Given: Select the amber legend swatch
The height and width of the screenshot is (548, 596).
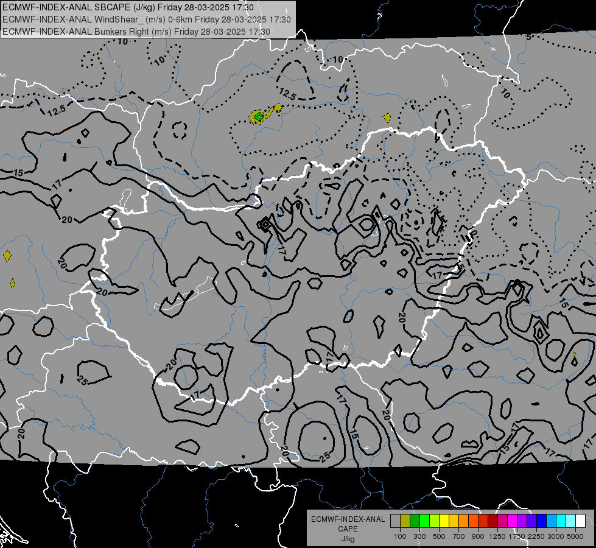Looking at the screenshot, I should (x=454, y=521).
